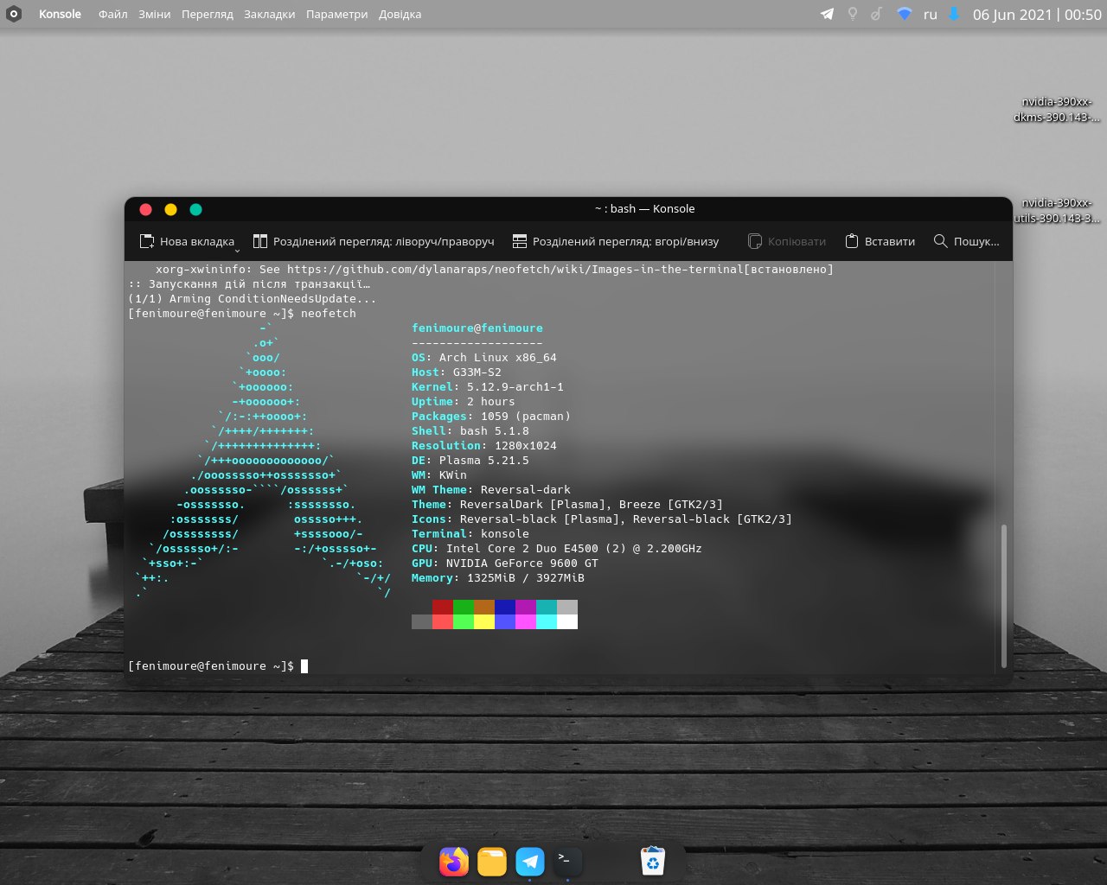
Task: Click the Нова вкладка new tab icon
Action: (x=147, y=241)
